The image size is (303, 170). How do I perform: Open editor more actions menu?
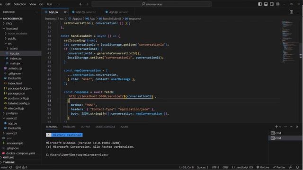(297, 12)
